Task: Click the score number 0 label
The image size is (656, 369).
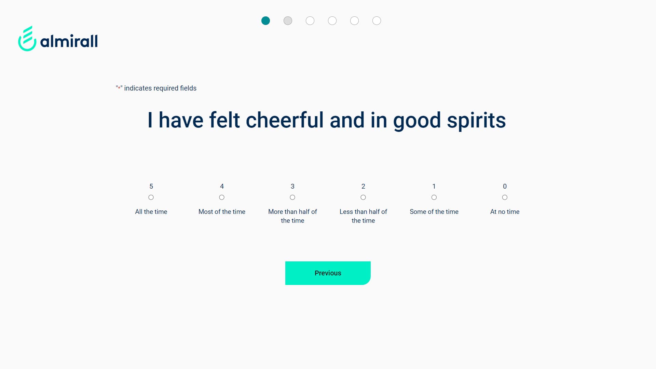Action: pyautogui.click(x=505, y=187)
